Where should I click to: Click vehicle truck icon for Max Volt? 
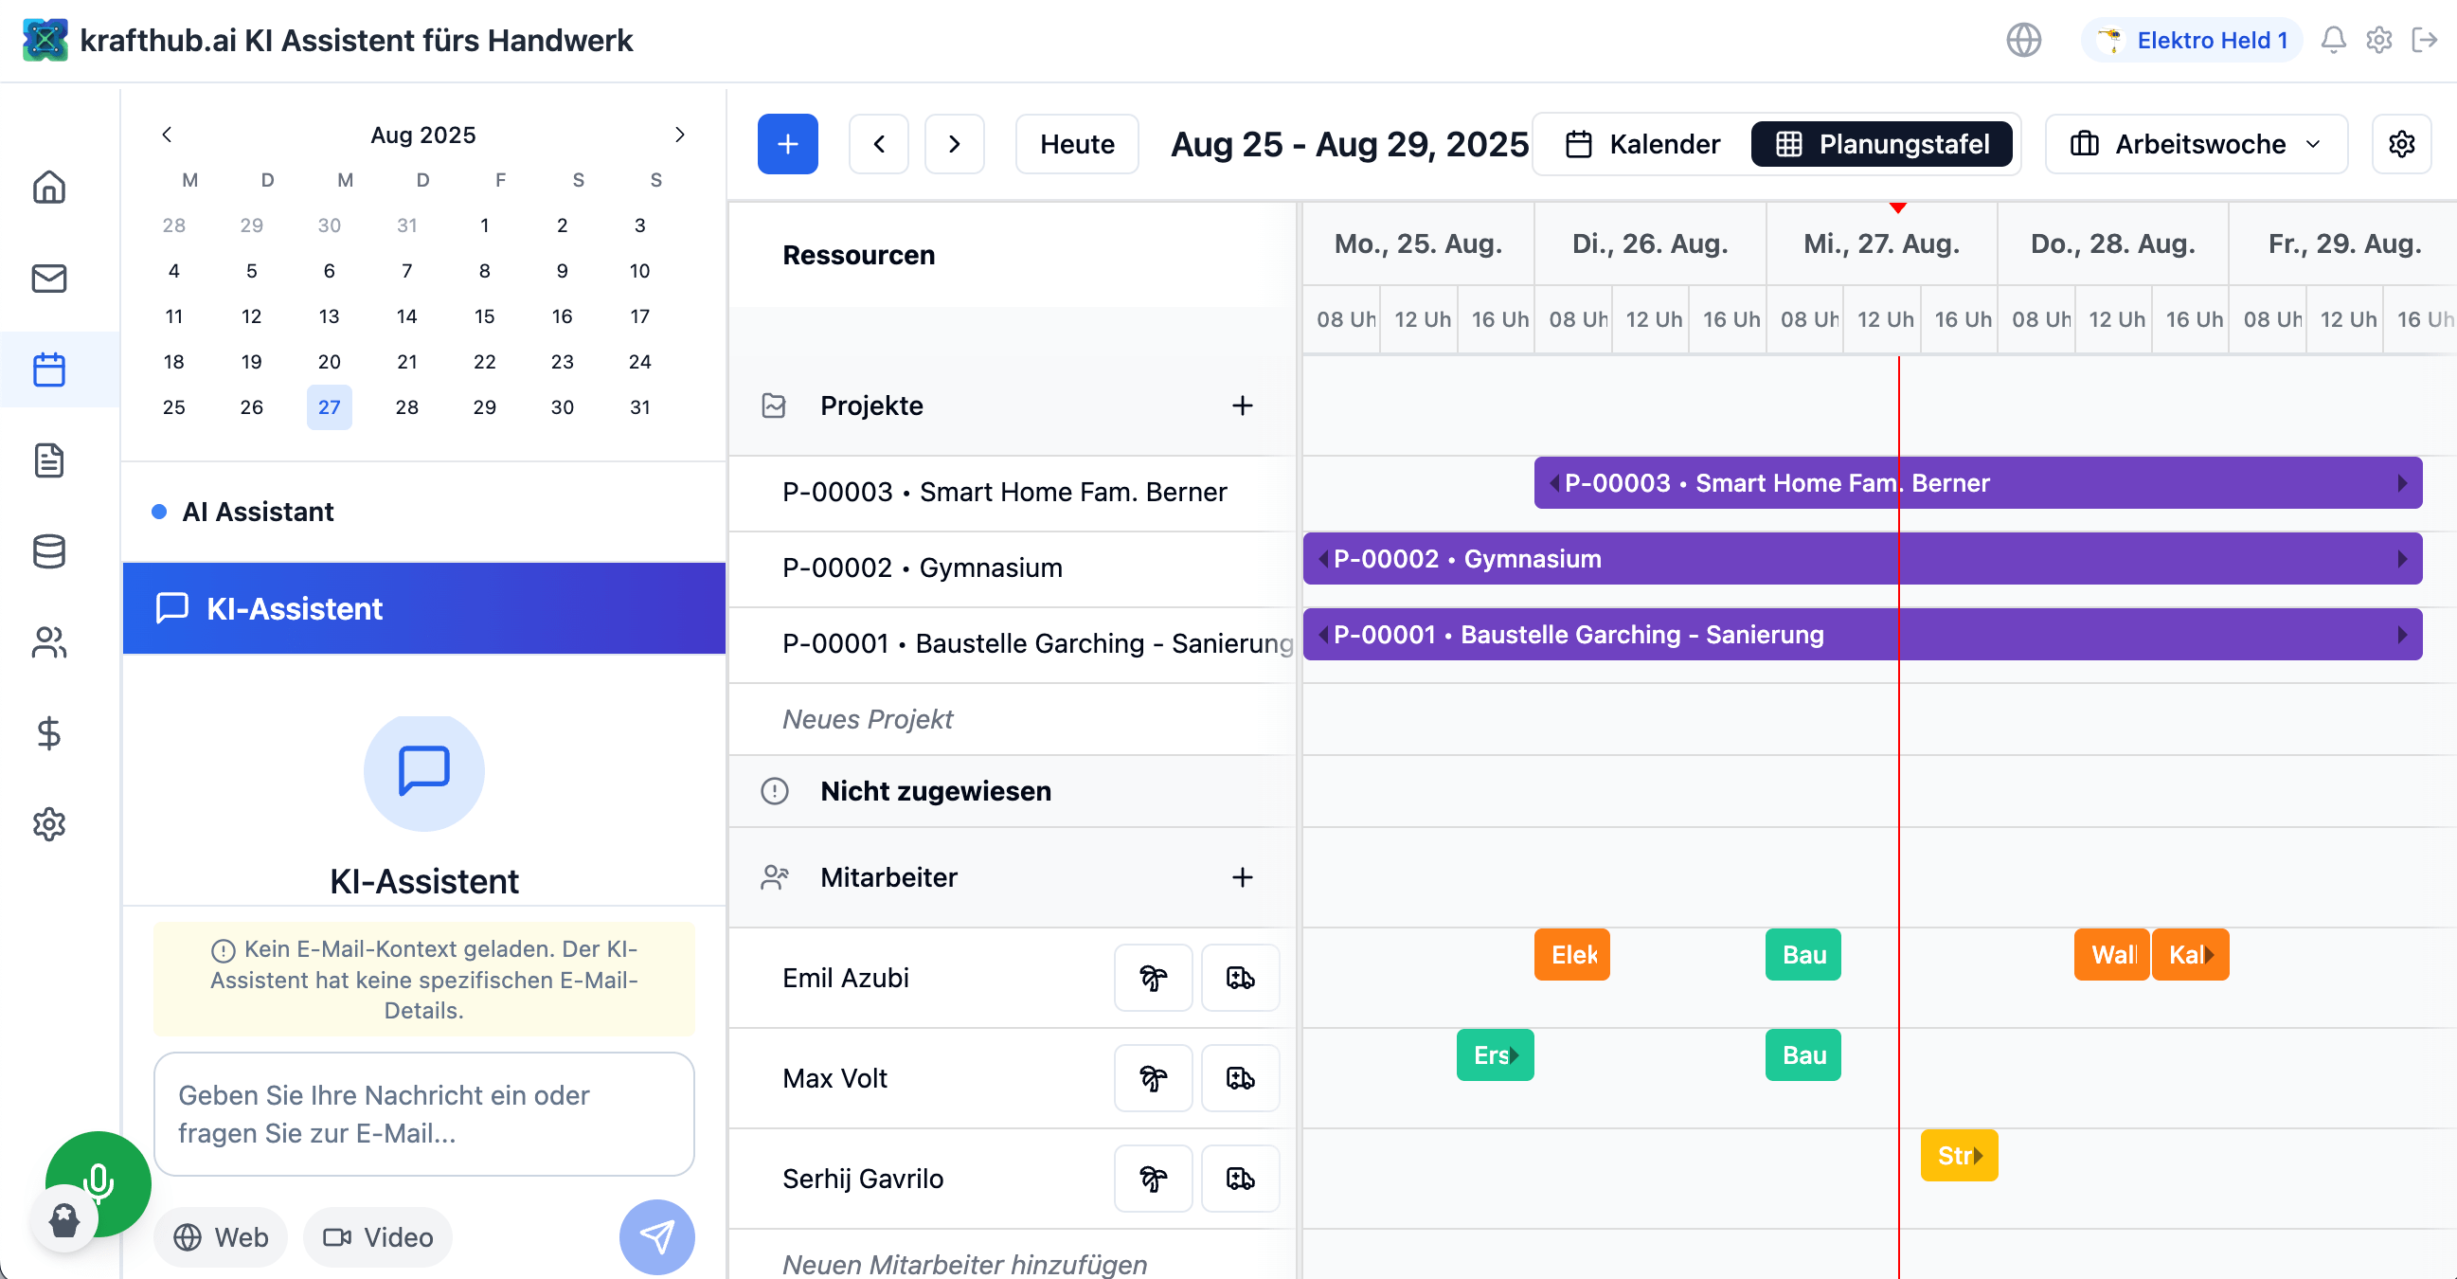(1239, 1078)
